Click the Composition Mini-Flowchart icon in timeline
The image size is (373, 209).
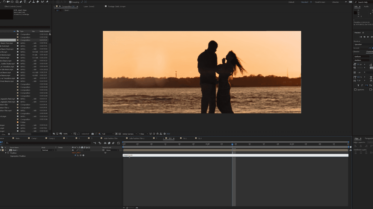pyautogui.click(x=95, y=143)
